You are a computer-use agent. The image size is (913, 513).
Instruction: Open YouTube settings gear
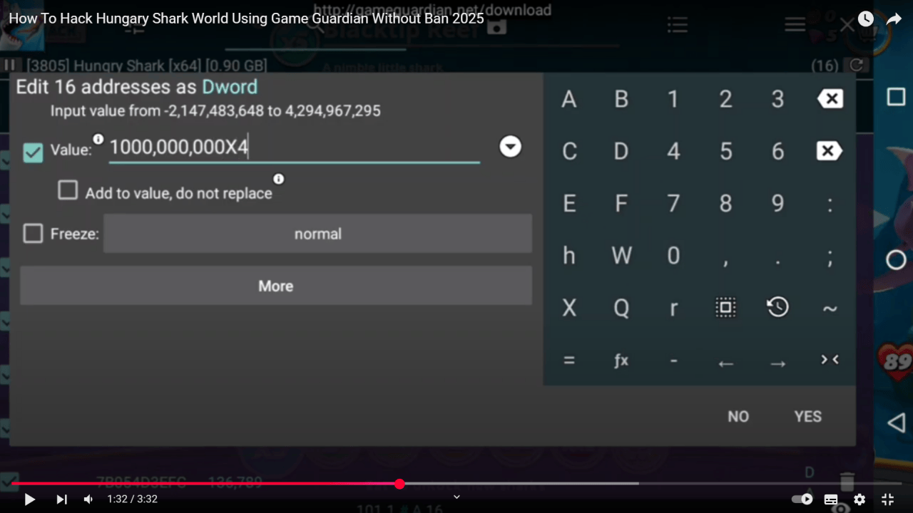pyautogui.click(x=860, y=499)
